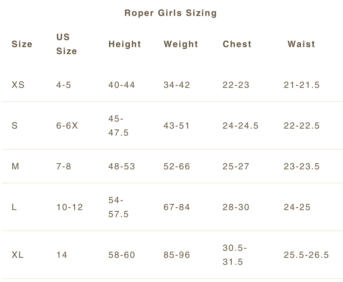Select the 52-66 weight value
The height and width of the screenshot is (282, 343).
coord(177,166)
